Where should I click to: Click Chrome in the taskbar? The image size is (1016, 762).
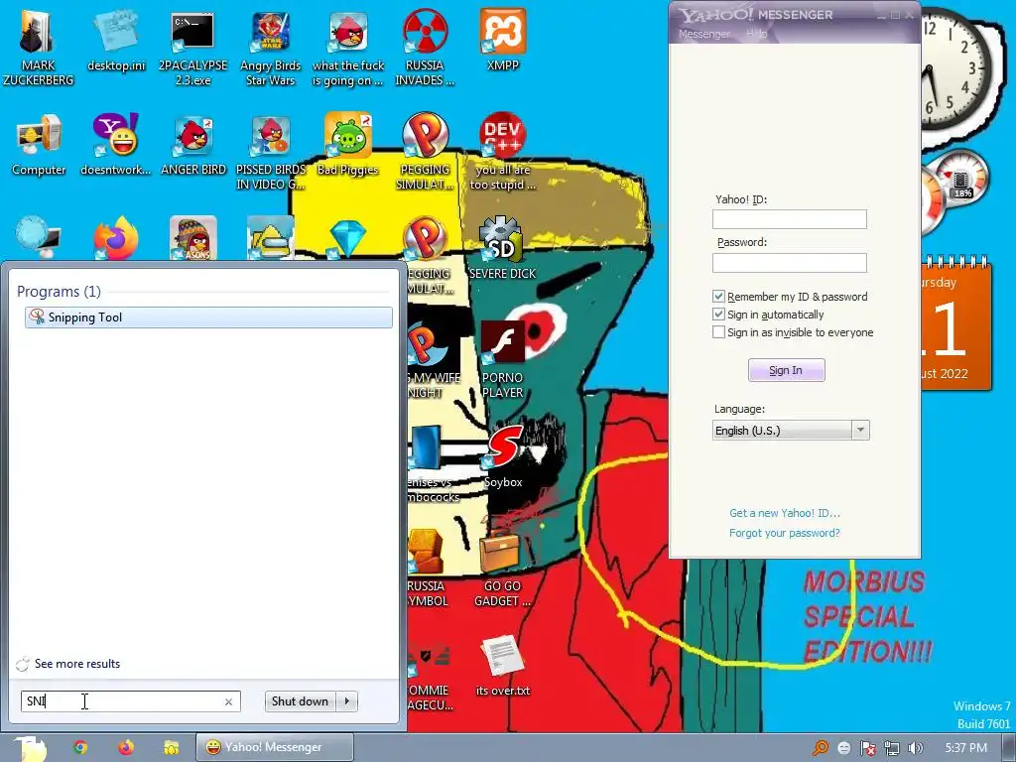click(80, 747)
